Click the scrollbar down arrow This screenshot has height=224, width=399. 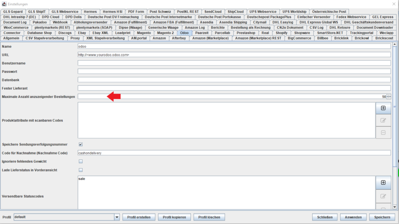(395, 207)
